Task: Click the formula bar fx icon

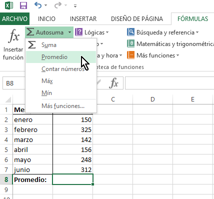Action: 114,83
